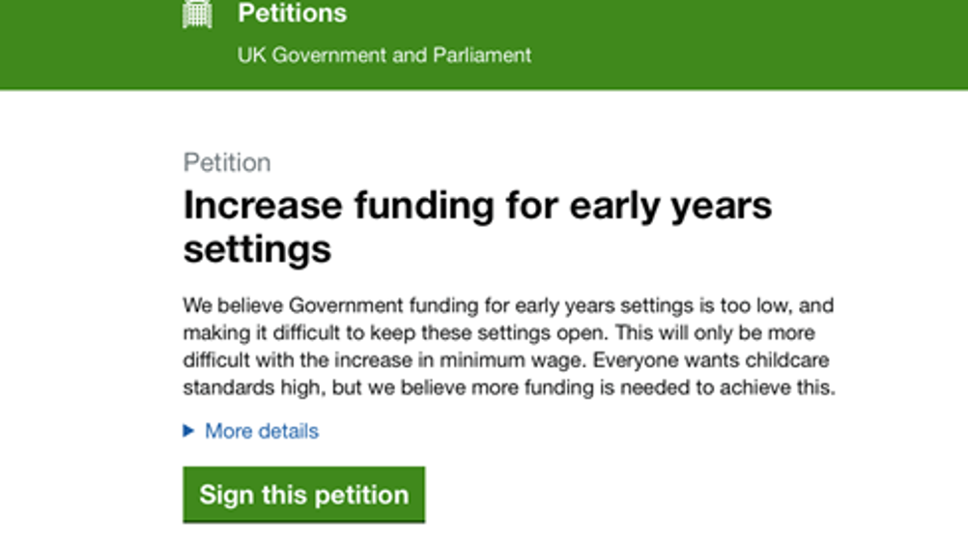
Task: Click the word 'details' in the More details link
Action: coord(289,431)
